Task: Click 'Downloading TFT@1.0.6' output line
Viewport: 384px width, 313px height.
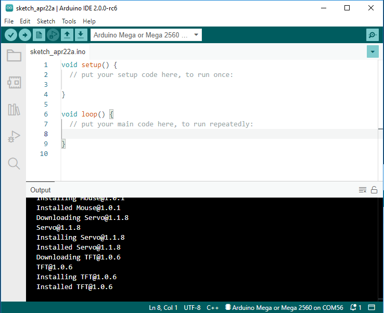Action: (x=79, y=257)
